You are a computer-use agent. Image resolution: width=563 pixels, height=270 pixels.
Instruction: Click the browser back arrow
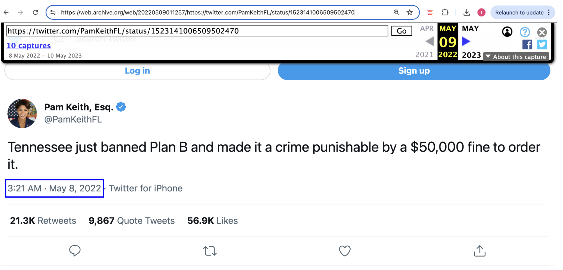click(x=6, y=12)
